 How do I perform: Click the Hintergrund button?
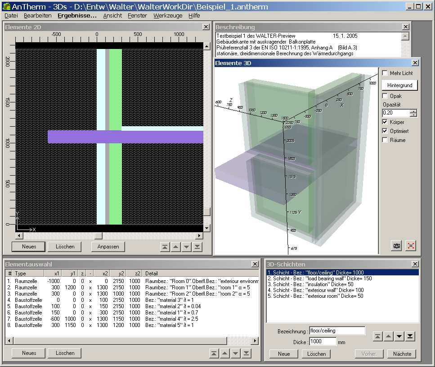pyautogui.click(x=399, y=85)
